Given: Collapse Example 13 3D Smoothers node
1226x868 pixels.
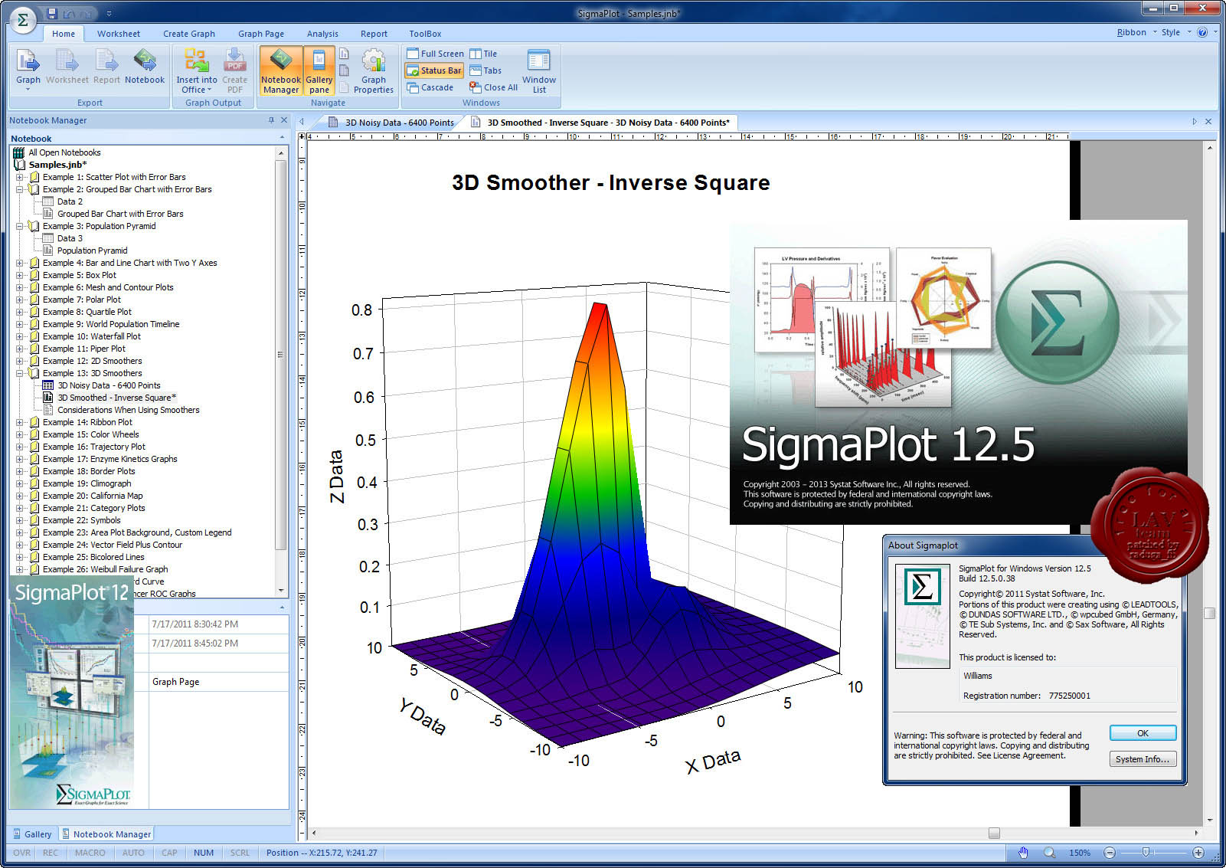Looking at the screenshot, I should [x=20, y=373].
